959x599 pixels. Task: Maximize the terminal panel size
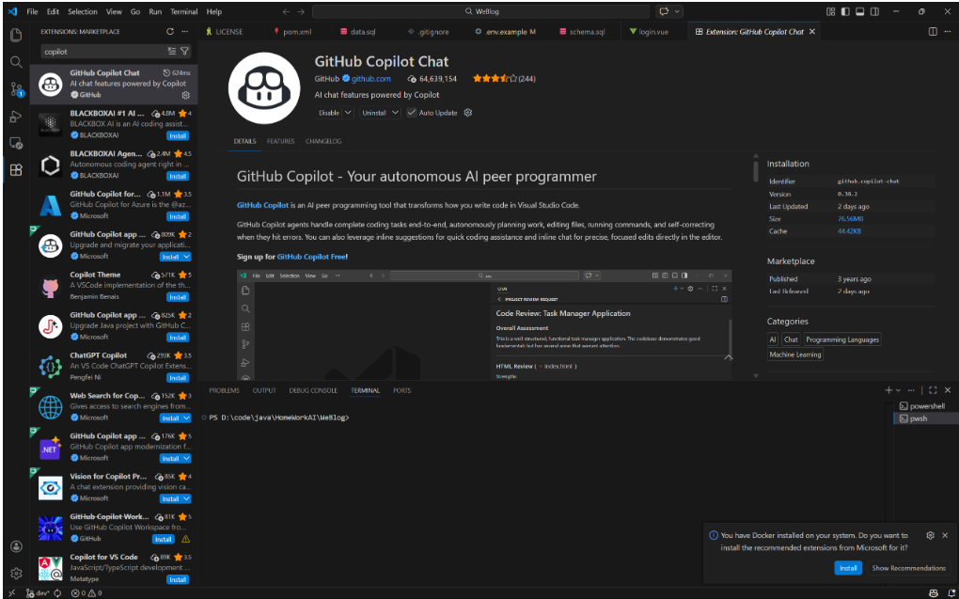coord(933,390)
